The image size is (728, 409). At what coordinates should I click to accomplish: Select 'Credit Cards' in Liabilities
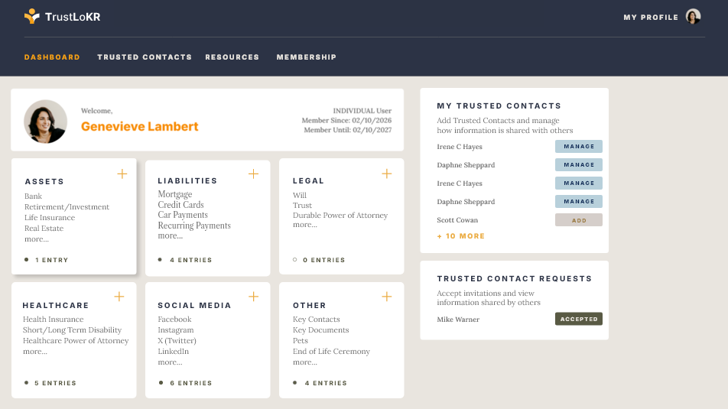coord(180,205)
